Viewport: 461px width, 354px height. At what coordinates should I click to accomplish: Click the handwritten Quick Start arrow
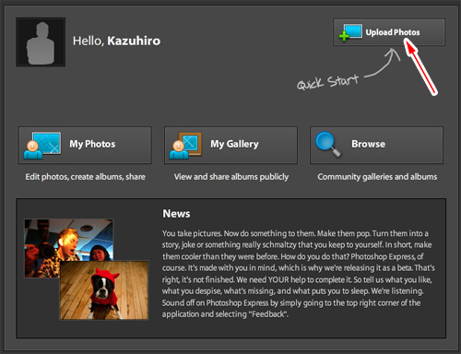pyautogui.click(x=383, y=63)
